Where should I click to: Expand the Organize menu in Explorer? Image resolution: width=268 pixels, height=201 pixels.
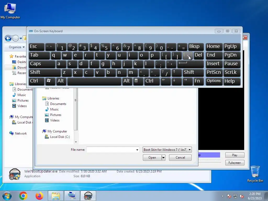[x=16, y=47]
